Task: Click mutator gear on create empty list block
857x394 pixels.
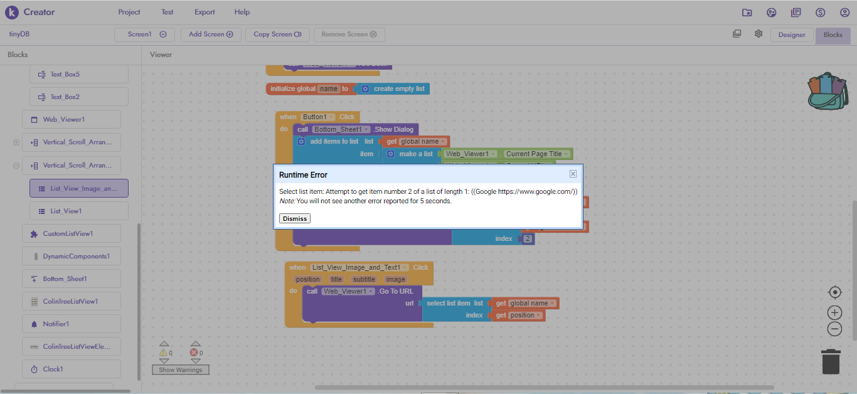Action: click(x=365, y=89)
